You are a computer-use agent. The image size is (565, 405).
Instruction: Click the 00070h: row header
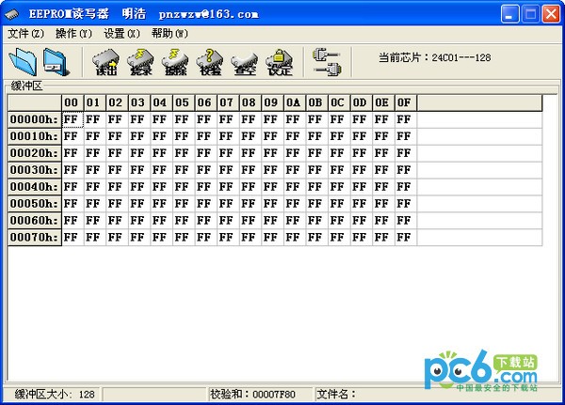coord(35,238)
